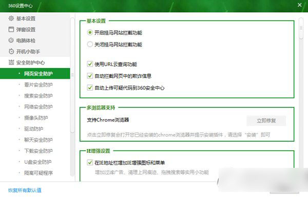Open 基本设置 in the sidebar
The width and height of the screenshot is (308, 197).
click(35, 18)
